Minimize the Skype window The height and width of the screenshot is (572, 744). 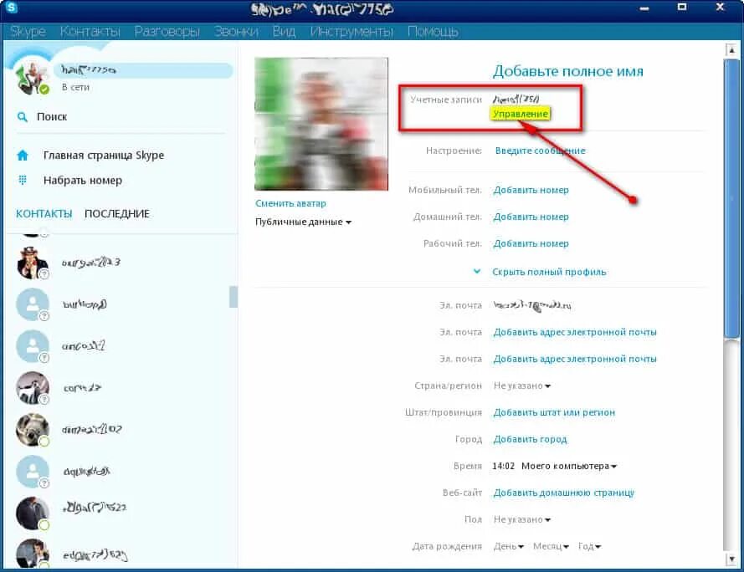coord(644,8)
